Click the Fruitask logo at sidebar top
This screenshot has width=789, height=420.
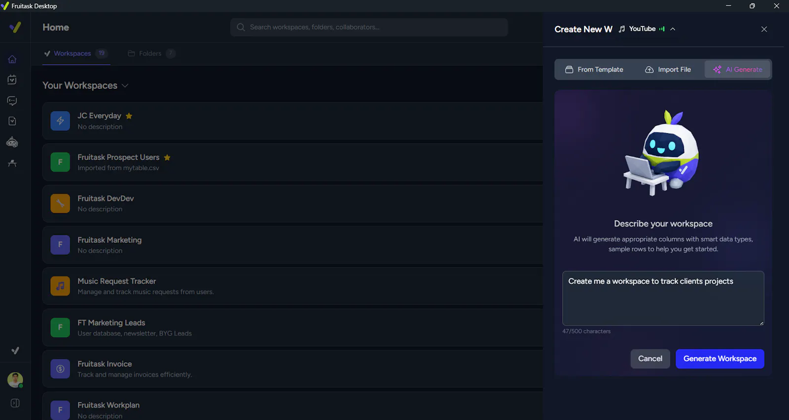click(x=15, y=27)
